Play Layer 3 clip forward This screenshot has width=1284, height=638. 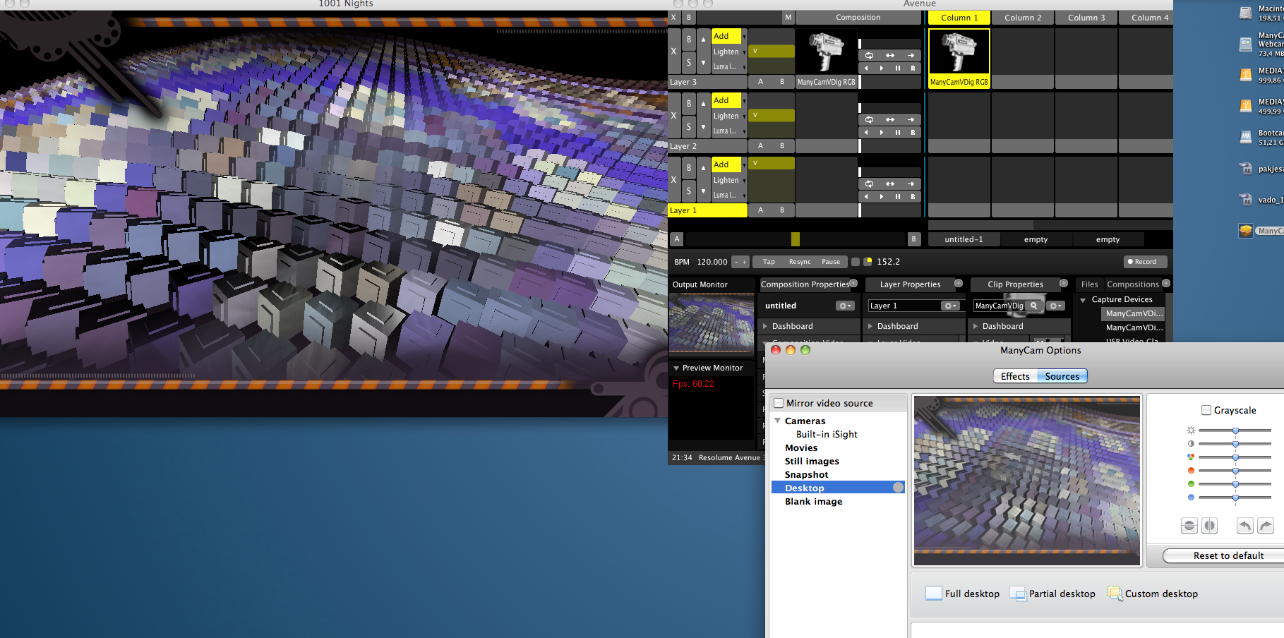[x=882, y=68]
